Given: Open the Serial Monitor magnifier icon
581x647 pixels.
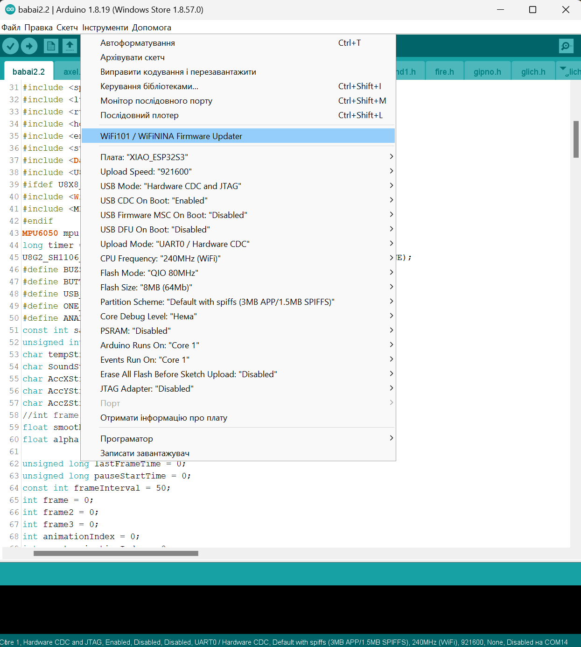Looking at the screenshot, I should point(566,46).
